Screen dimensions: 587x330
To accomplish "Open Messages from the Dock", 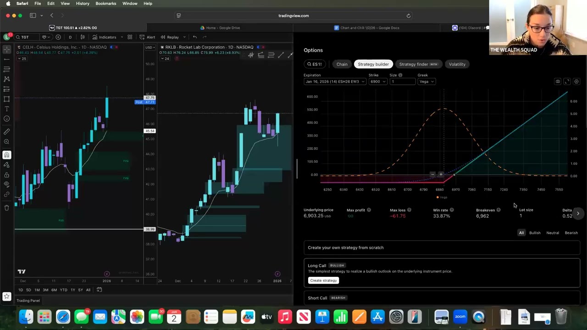I will [x=82, y=317].
